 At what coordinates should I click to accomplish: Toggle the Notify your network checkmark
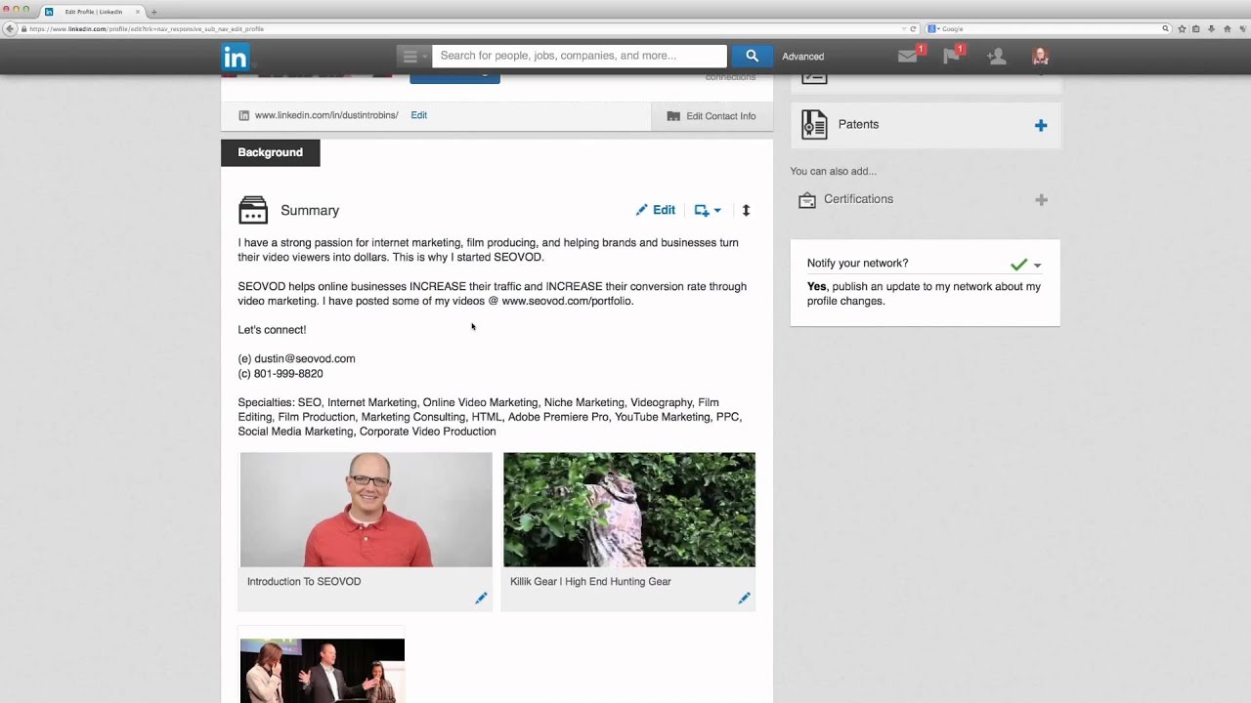(x=1018, y=265)
